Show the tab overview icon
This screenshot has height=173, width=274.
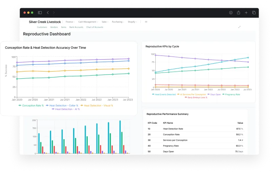coord(254,13)
